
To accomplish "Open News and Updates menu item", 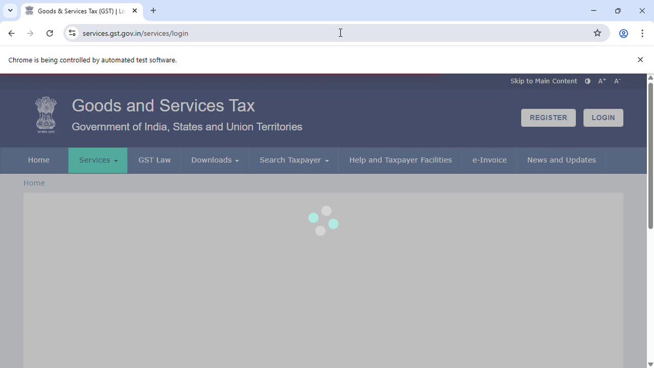I will coord(561,160).
